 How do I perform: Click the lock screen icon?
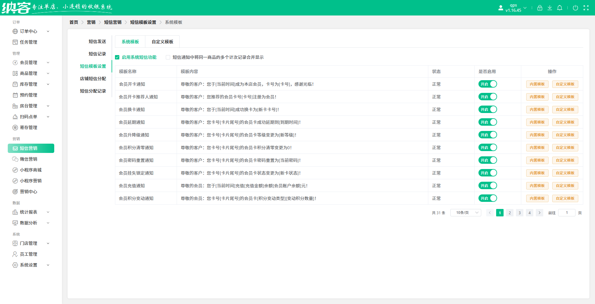coord(540,8)
